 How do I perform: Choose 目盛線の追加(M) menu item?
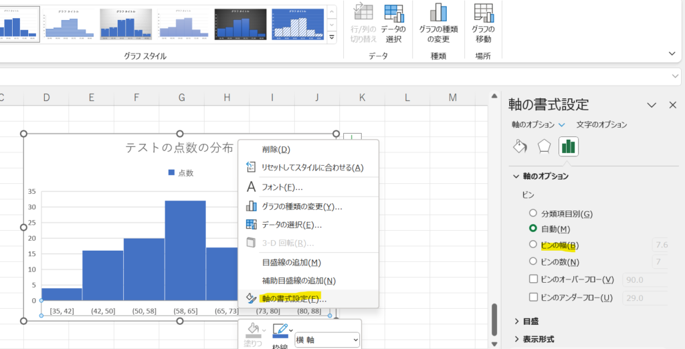click(x=308, y=263)
